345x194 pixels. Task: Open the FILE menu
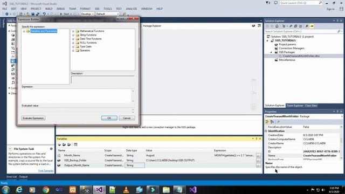tap(4, 9)
